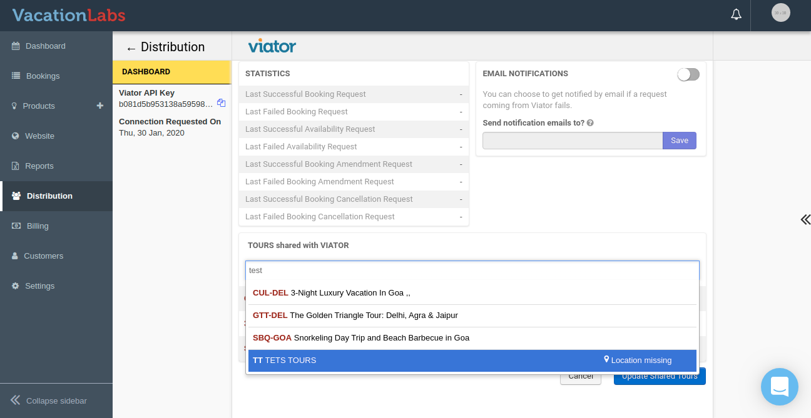This screenshot has width=811, height=418.
Task: Click the Cancel button
Action: [581, 378]
